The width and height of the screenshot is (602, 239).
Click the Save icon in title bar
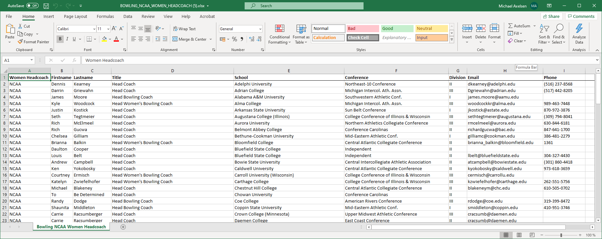coord(46,6)
